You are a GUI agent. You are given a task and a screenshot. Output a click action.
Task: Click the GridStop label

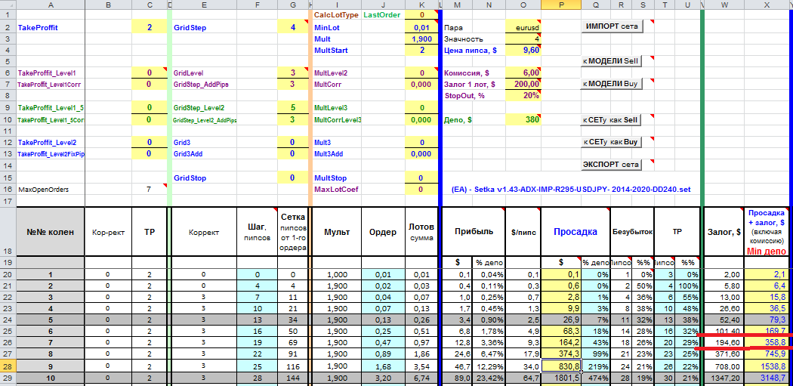(x=190, y=178)
